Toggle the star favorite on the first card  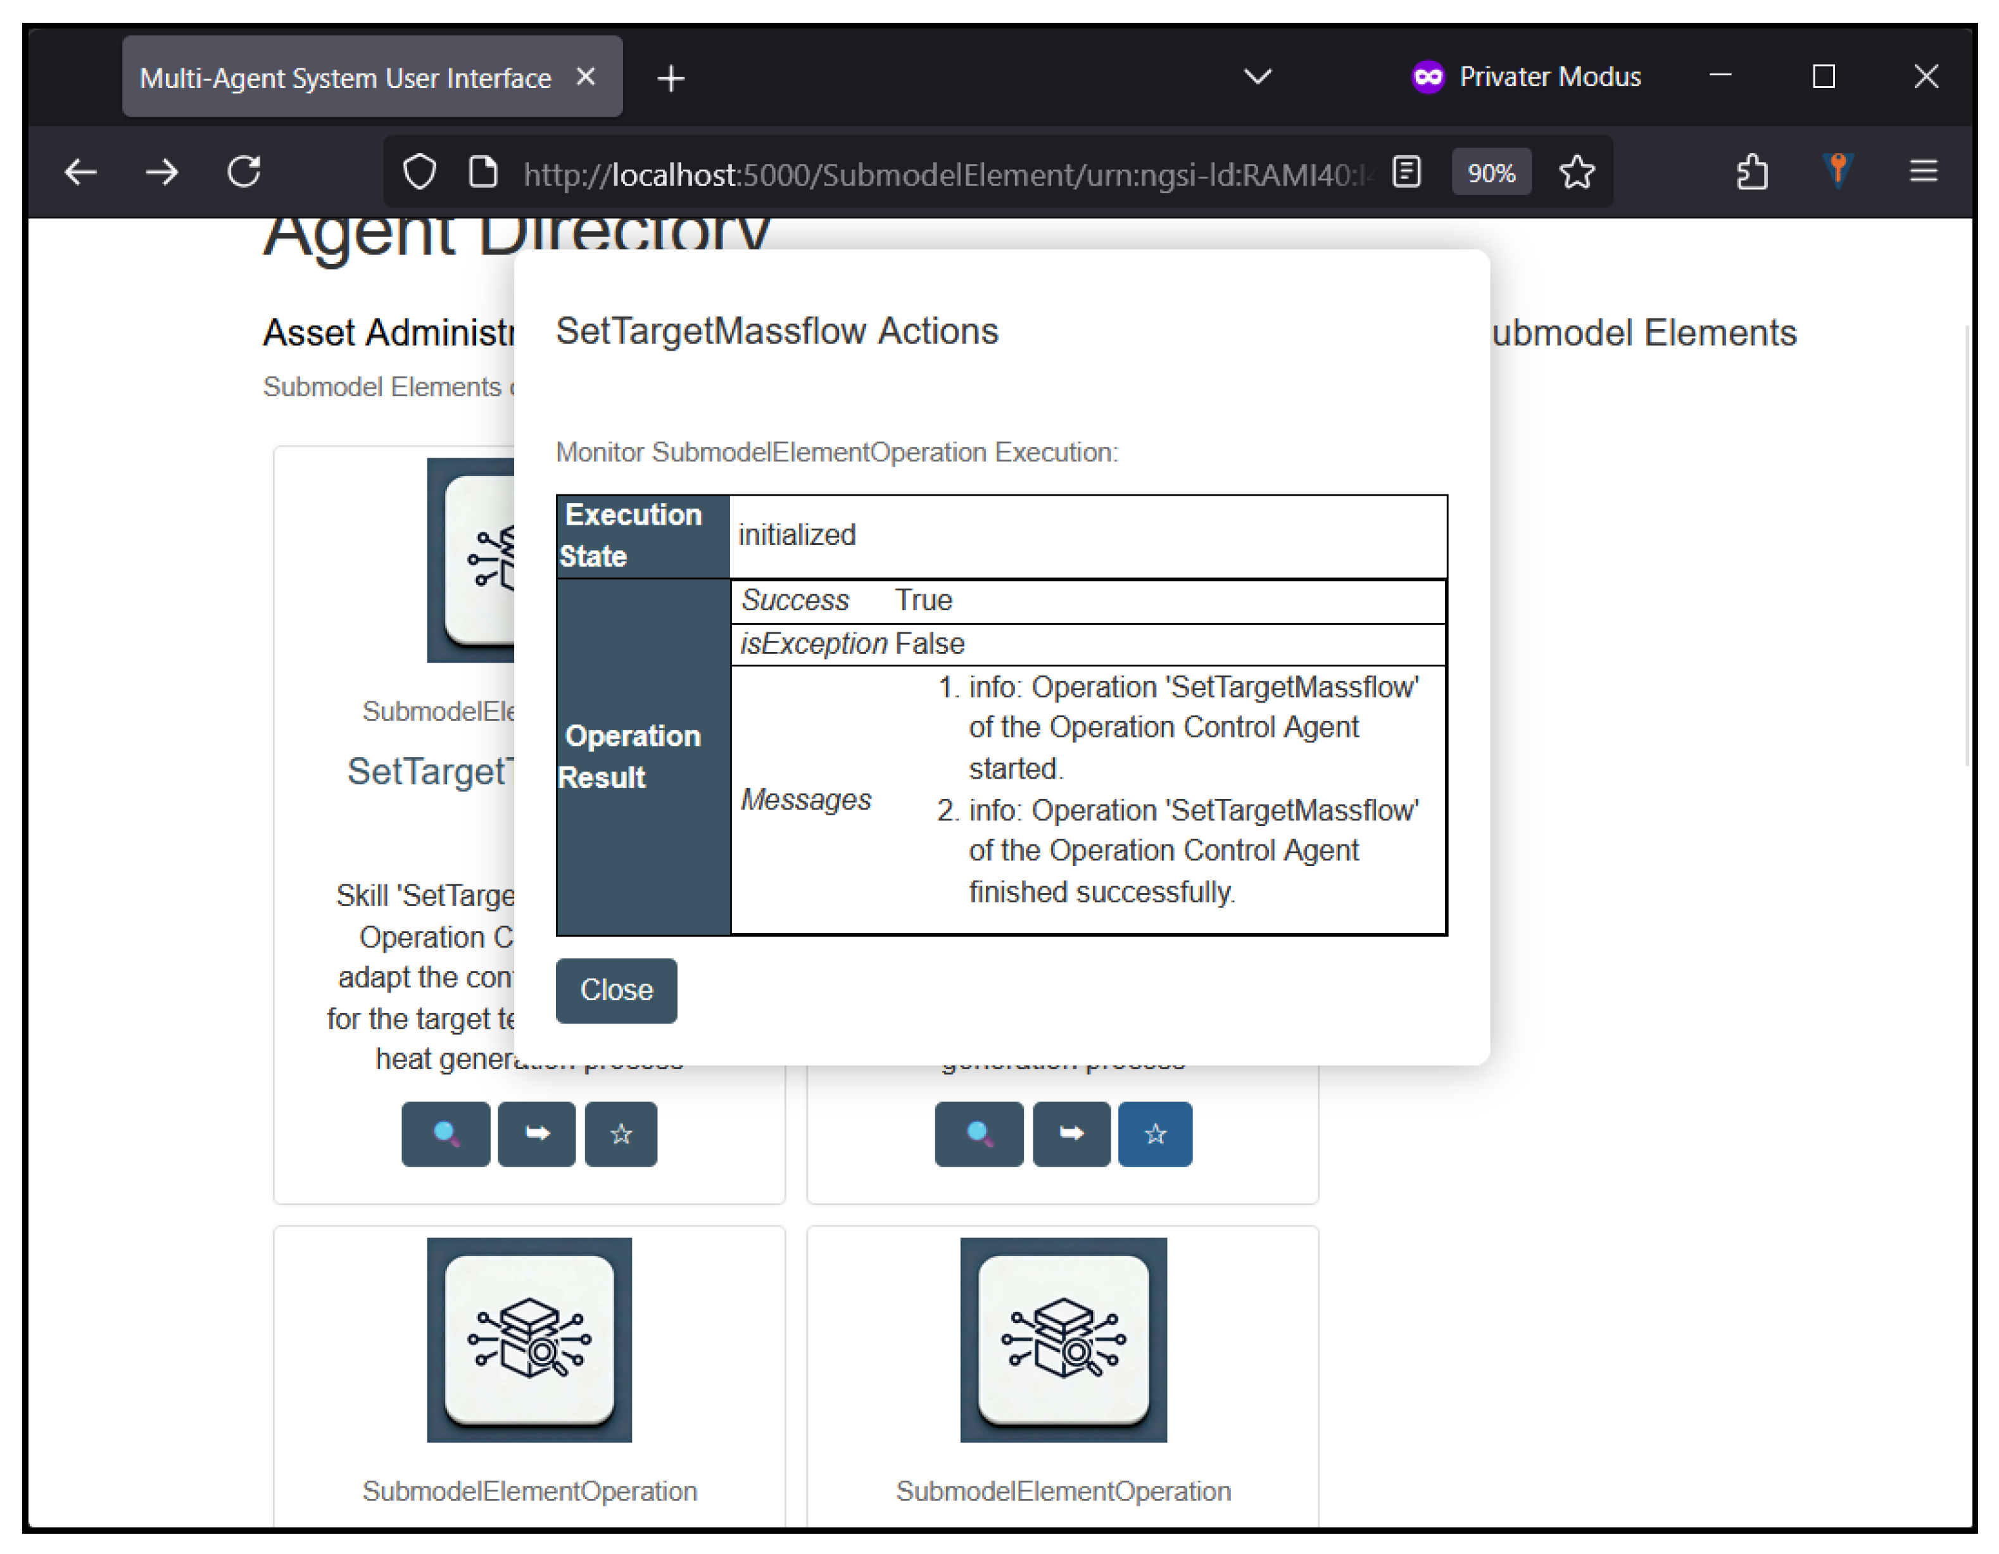pos(621,1133)
